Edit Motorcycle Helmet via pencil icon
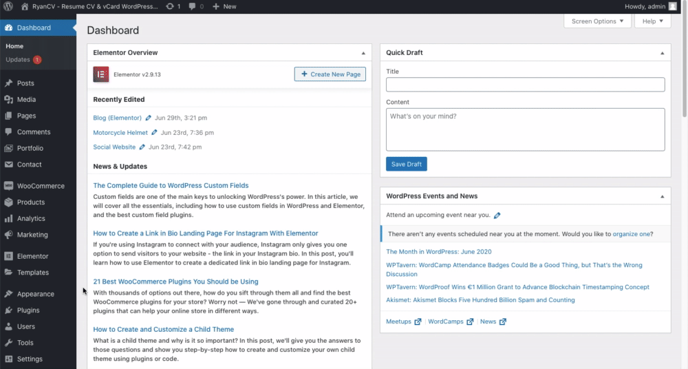Image resolution: width=688 pixels, height=369 pixels. (x=154, y=132)
